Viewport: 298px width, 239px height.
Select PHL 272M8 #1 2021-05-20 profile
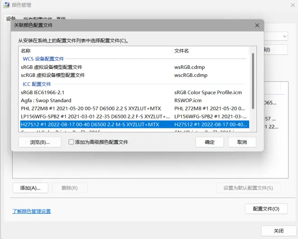pos(135,108)
